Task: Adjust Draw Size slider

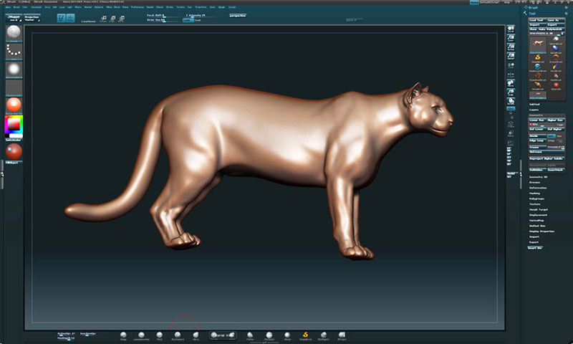Action: 163,20
